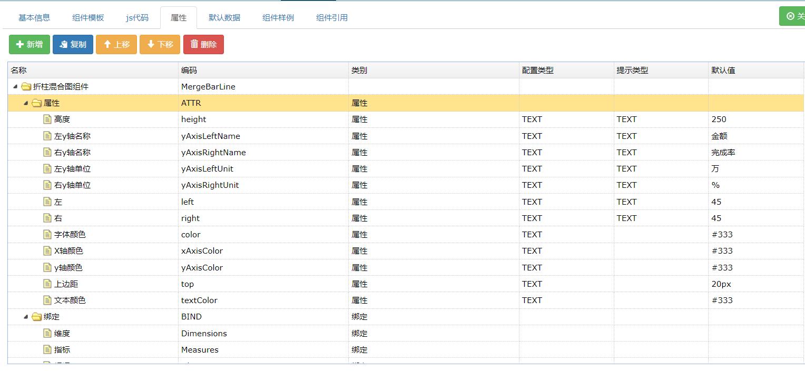
Task: Click the 下移 move down button
Action: click(x=160, y=45)
